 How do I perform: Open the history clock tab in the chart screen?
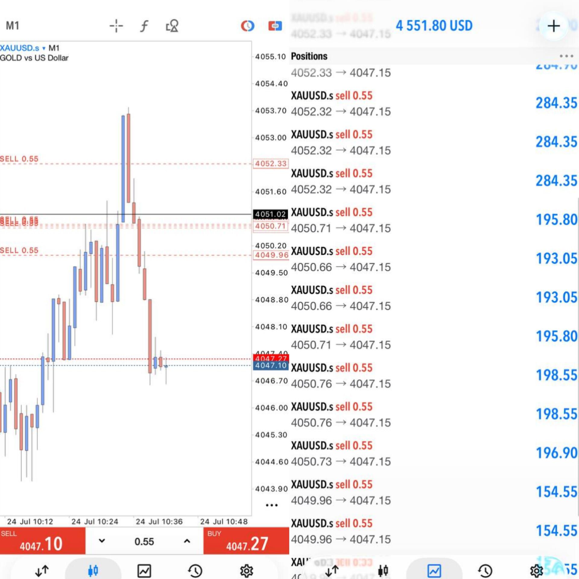pos(195,571)
